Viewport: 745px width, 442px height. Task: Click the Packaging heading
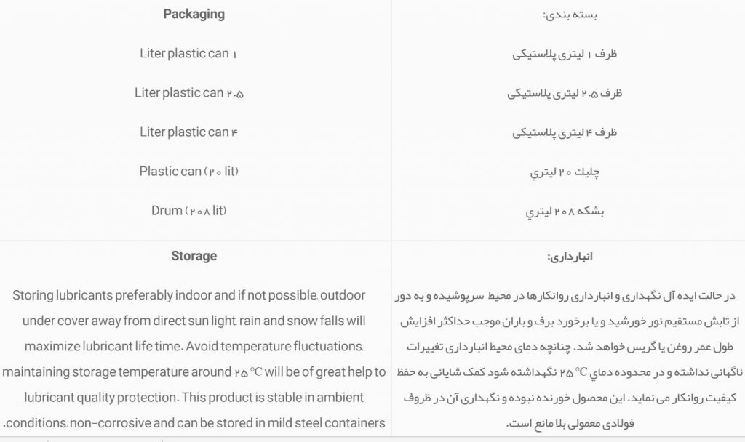click(x=194, y=14)
